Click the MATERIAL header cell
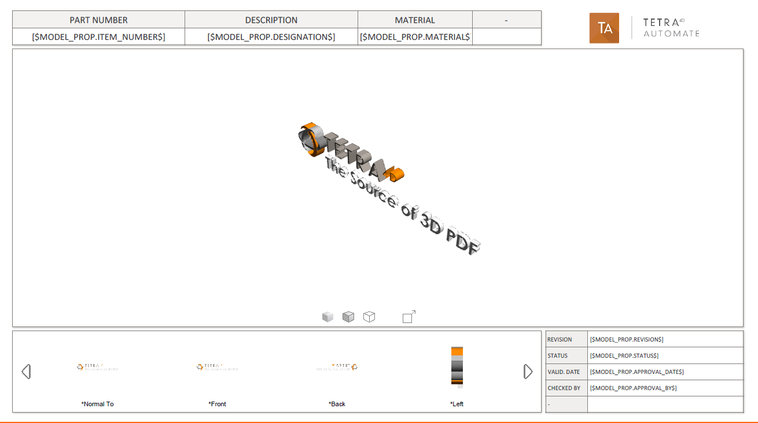 click(415, 20)
